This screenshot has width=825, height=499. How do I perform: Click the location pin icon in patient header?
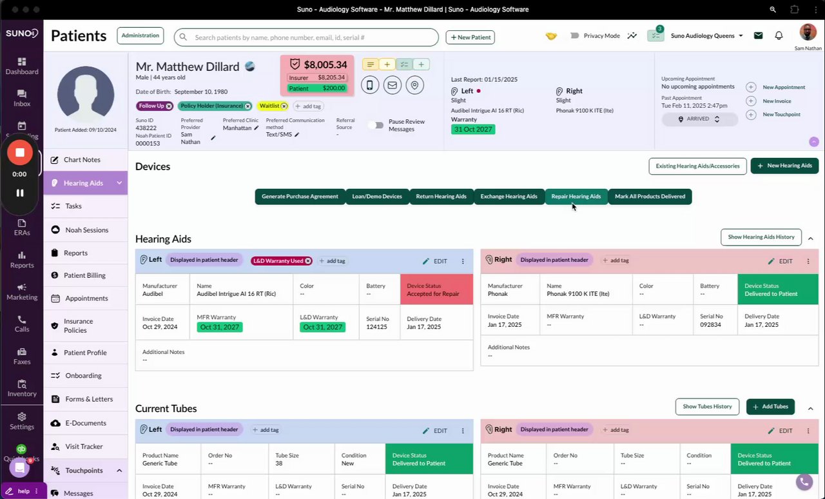tap(414, 85)
